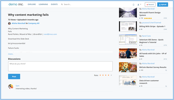
Task: Open Sam's profile link
Action: tap(18, 86)
